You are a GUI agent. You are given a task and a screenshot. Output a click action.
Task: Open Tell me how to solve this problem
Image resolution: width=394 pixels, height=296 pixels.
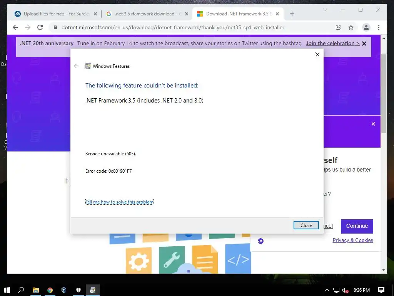(x=119, y=202)
